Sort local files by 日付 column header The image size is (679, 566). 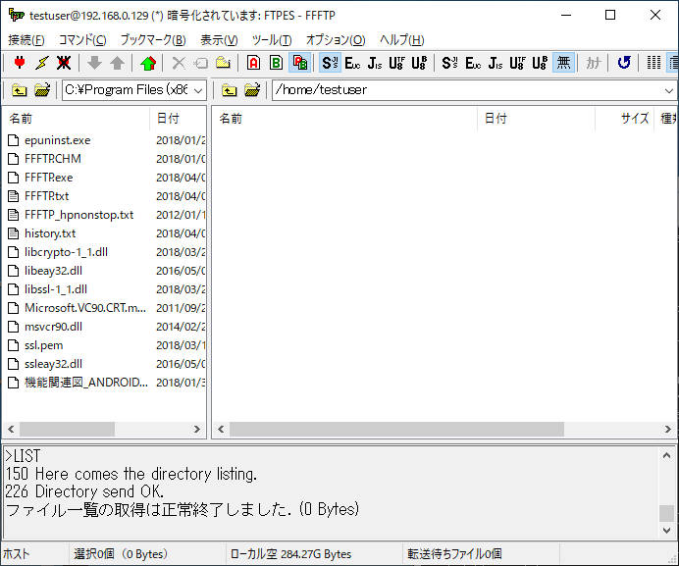click(x=178, y=119)
